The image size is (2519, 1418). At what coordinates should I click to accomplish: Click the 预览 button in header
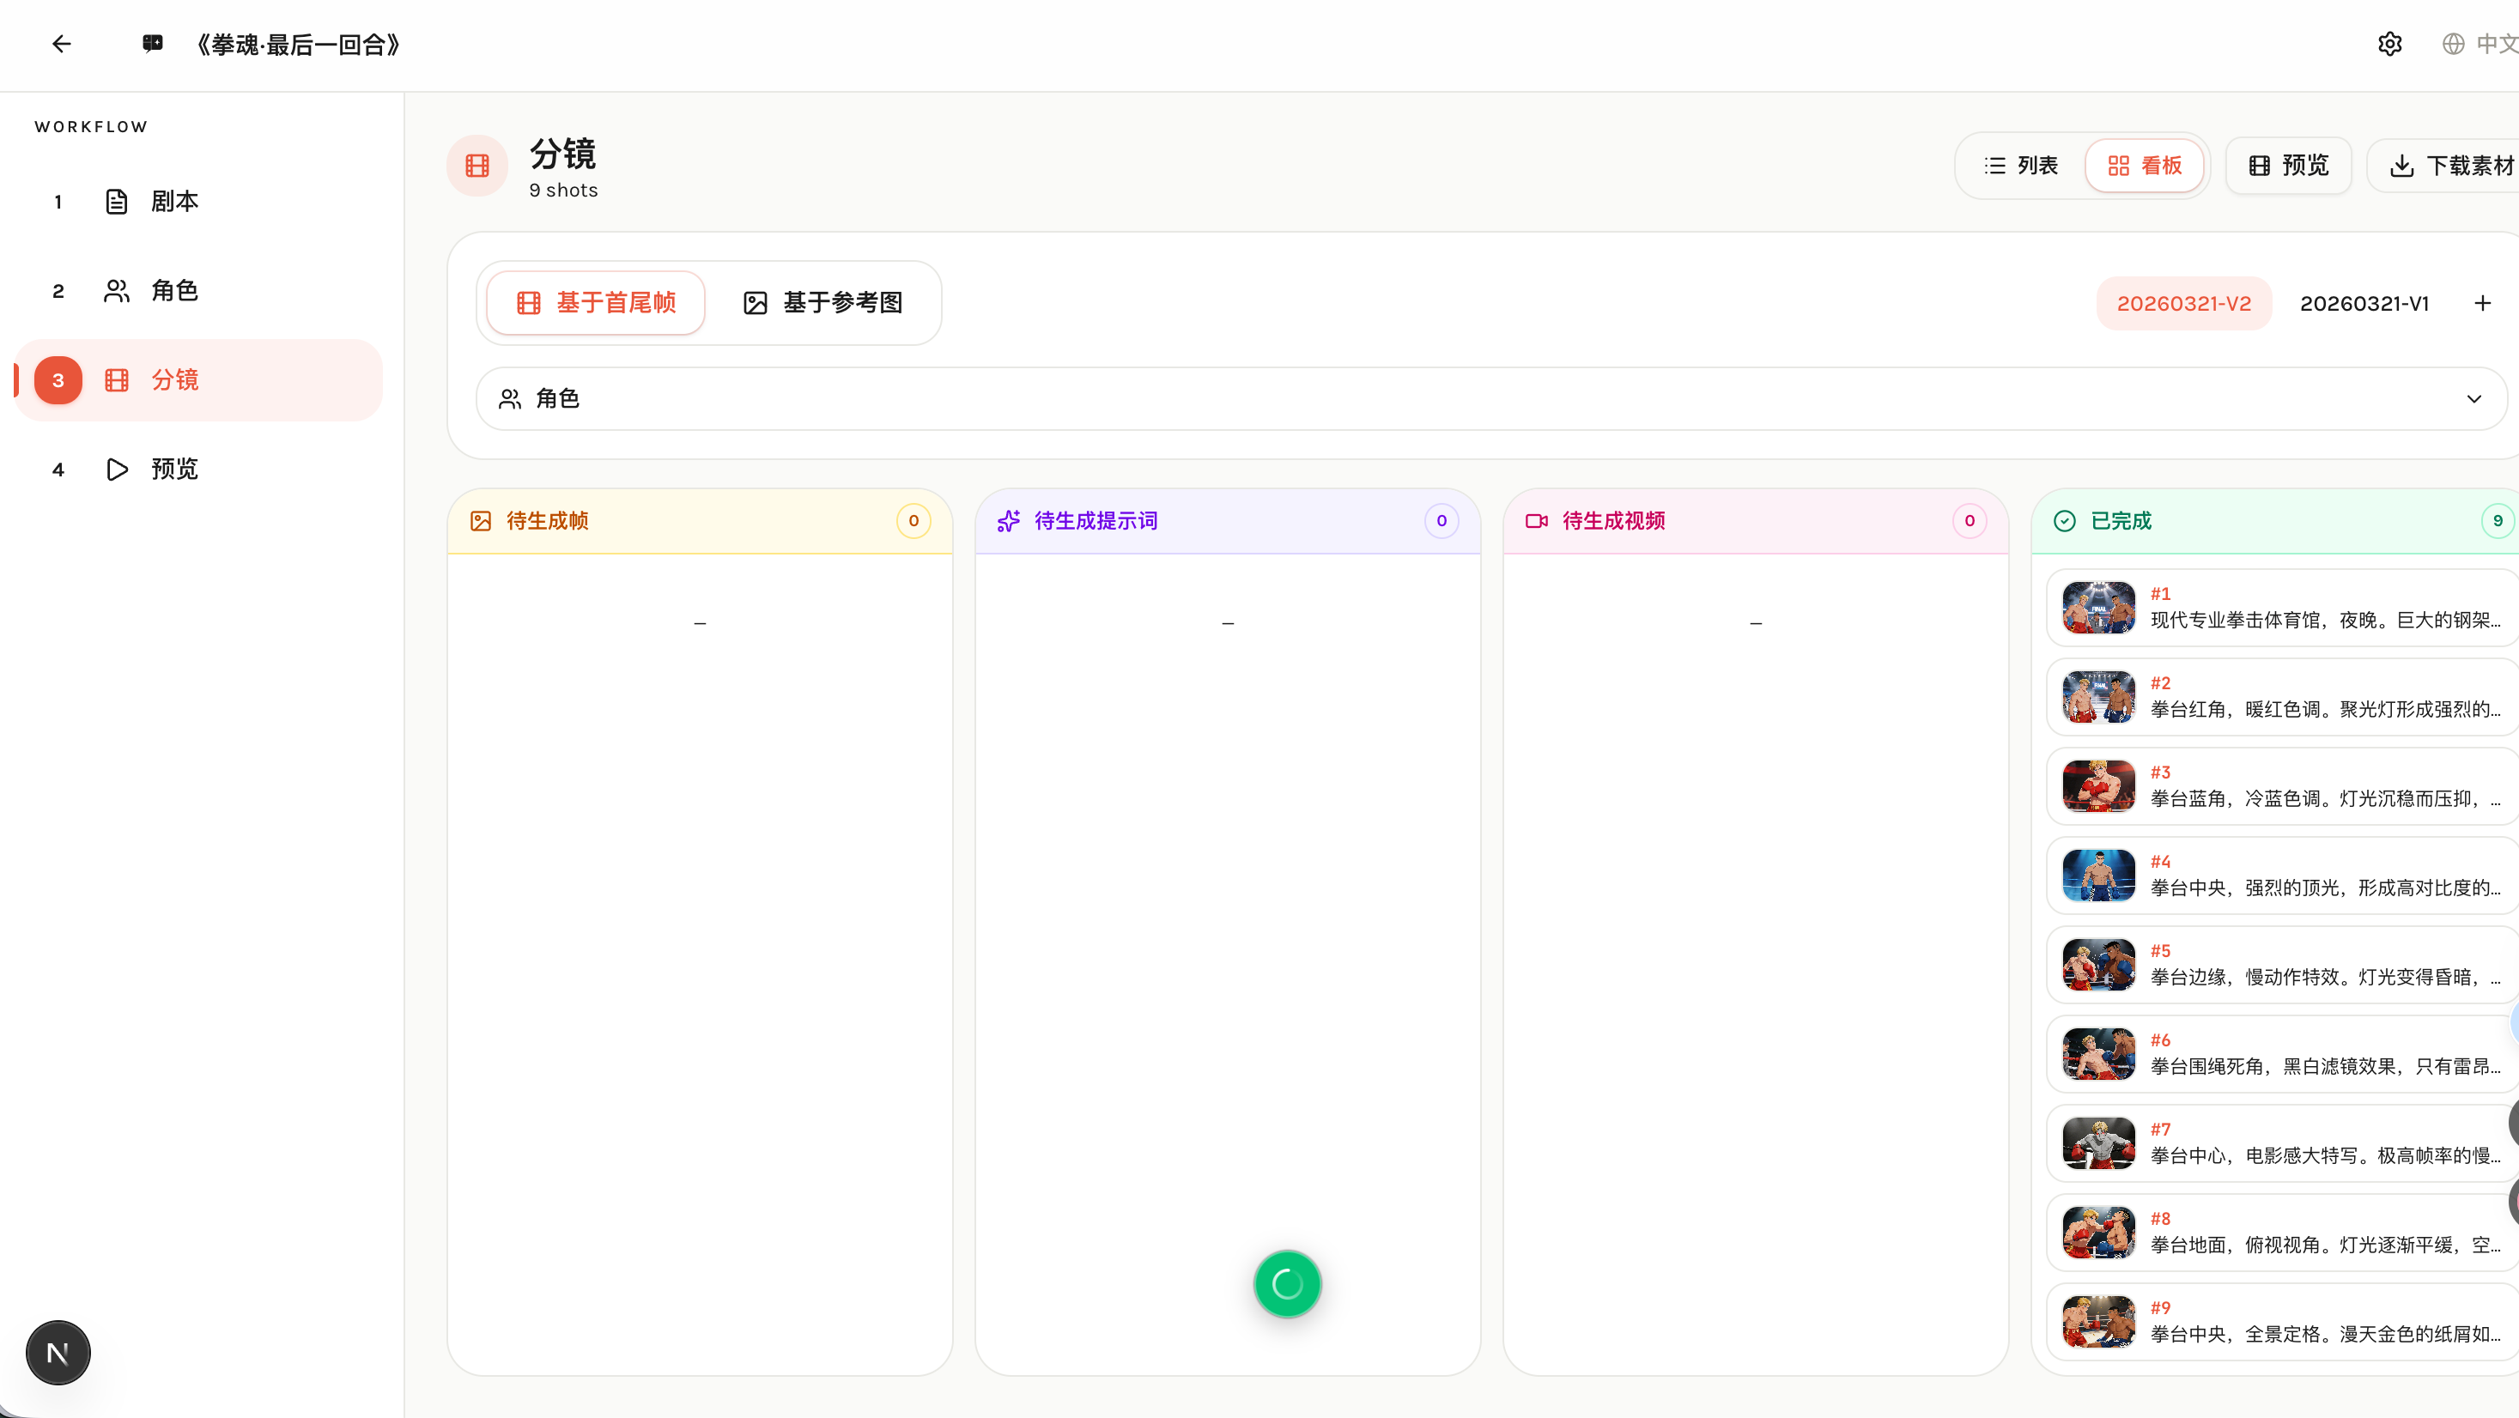pyautogui.click(x=2288, y=167)
